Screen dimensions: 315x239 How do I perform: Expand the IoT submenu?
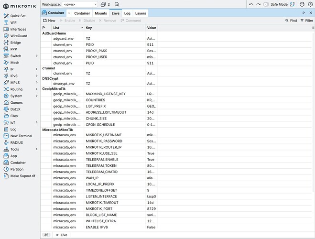37,122
